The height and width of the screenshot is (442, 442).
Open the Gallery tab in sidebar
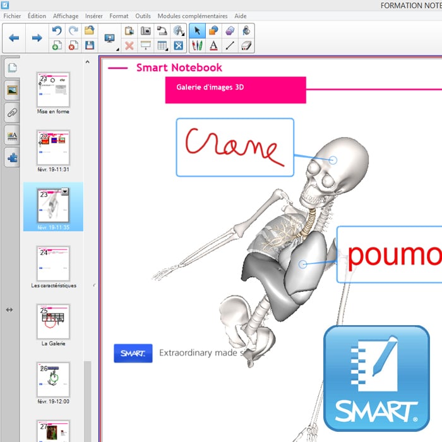[11, 90]
